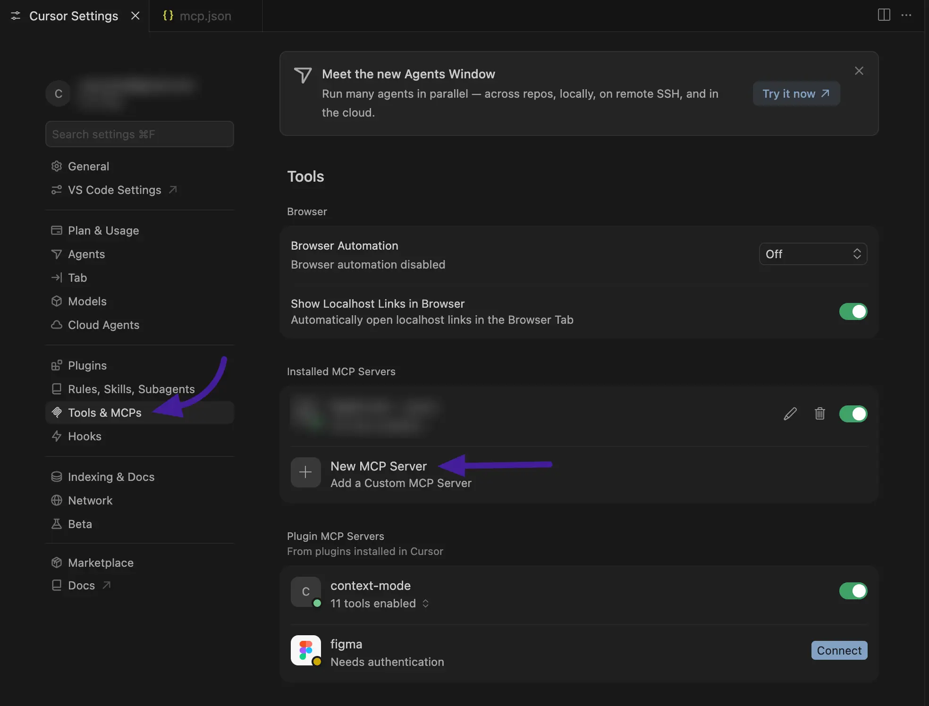Open Beta settings
This screenshot has height=706, width=929.
(x=140, y=524)
